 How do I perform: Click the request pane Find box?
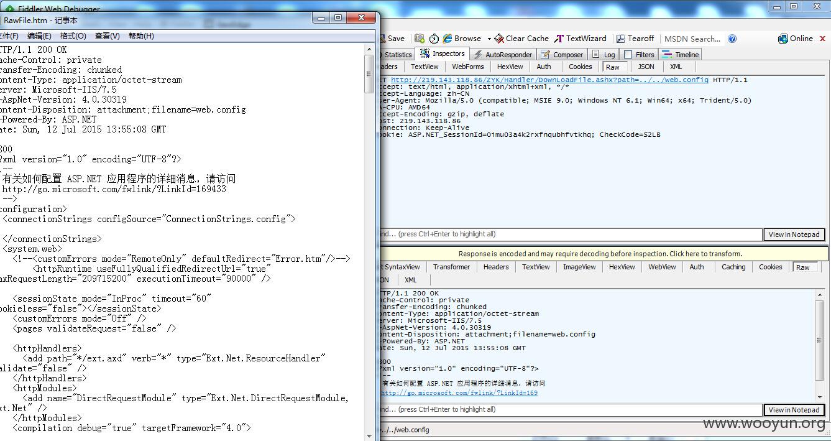(x=571, y=234)
